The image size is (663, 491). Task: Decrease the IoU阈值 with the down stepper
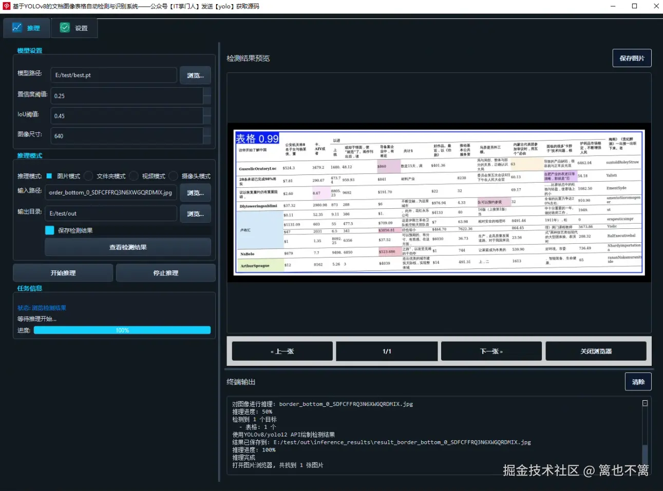point(207,120)
